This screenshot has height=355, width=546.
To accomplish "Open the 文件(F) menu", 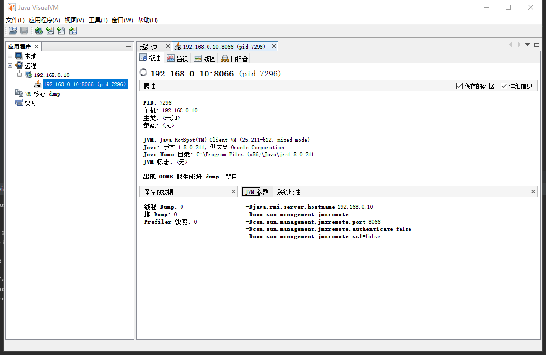I will coord(15,20).
